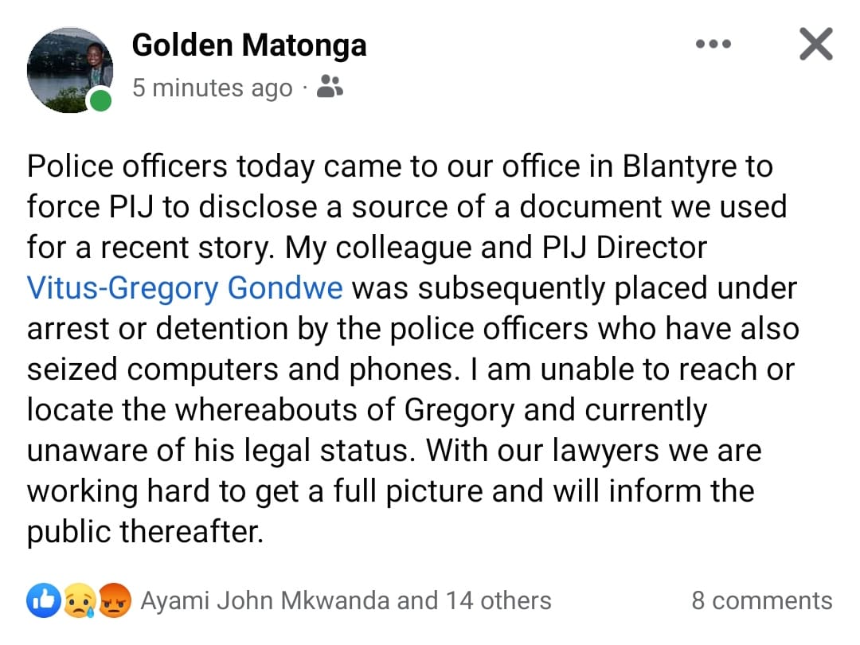The height and width of the screenshot is (645, 860).
Task: Click the name Ayami John Mkwanda
Action: (265, 600)
